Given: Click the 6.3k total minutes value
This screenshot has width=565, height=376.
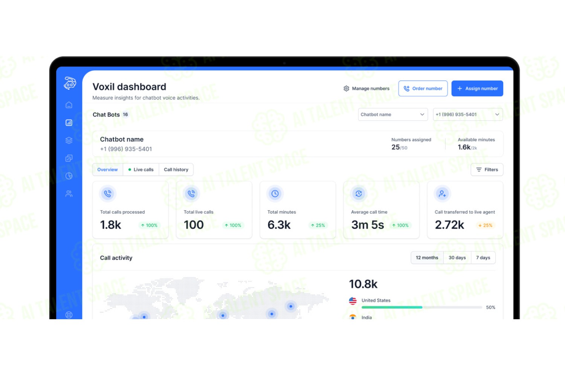Looking at the screenshot, I should click(279, 225).
